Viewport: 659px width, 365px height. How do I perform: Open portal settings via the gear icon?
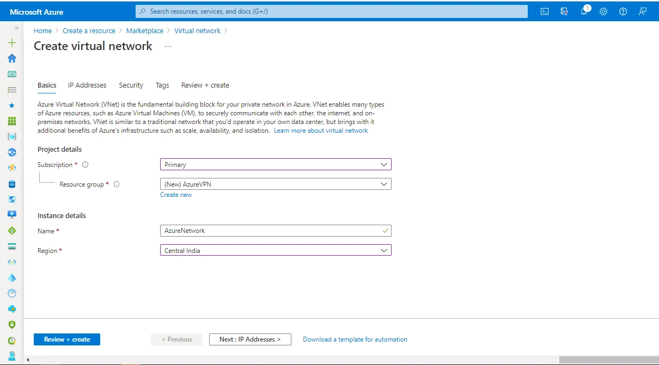pyautogui.click(x=603, y=11)
